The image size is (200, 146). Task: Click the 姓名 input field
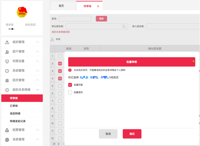(x=75, y=19)
